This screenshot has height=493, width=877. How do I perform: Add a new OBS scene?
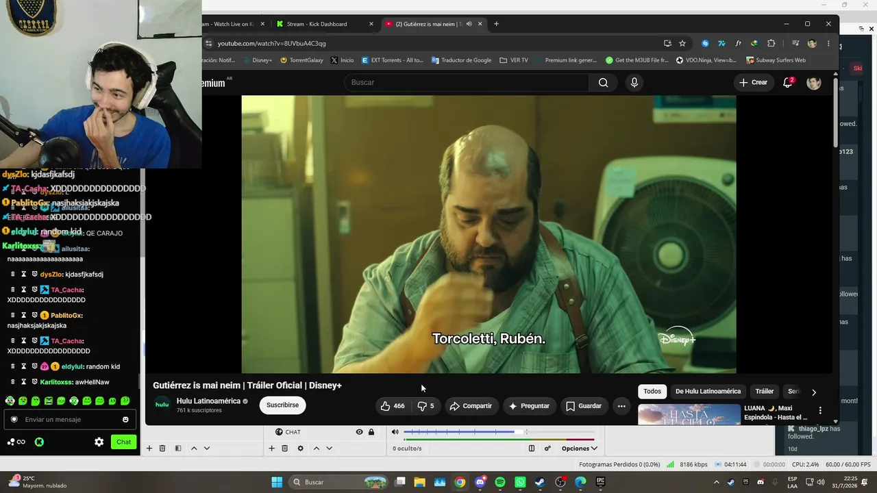click(x=149, y=448)
